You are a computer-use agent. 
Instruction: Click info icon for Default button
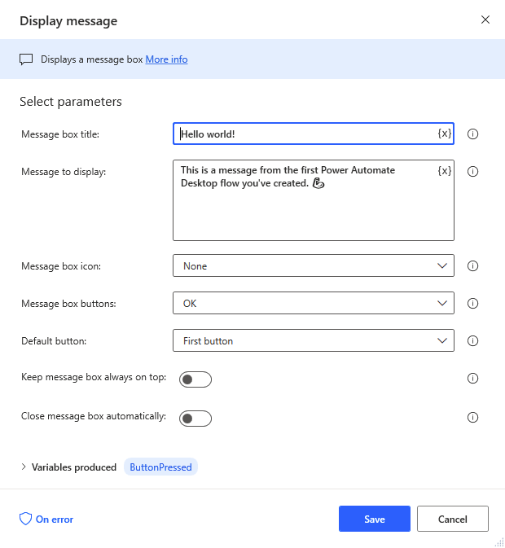click(x=472, y=340)
